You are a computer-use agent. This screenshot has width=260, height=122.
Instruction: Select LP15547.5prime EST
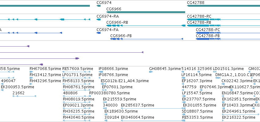197,93
